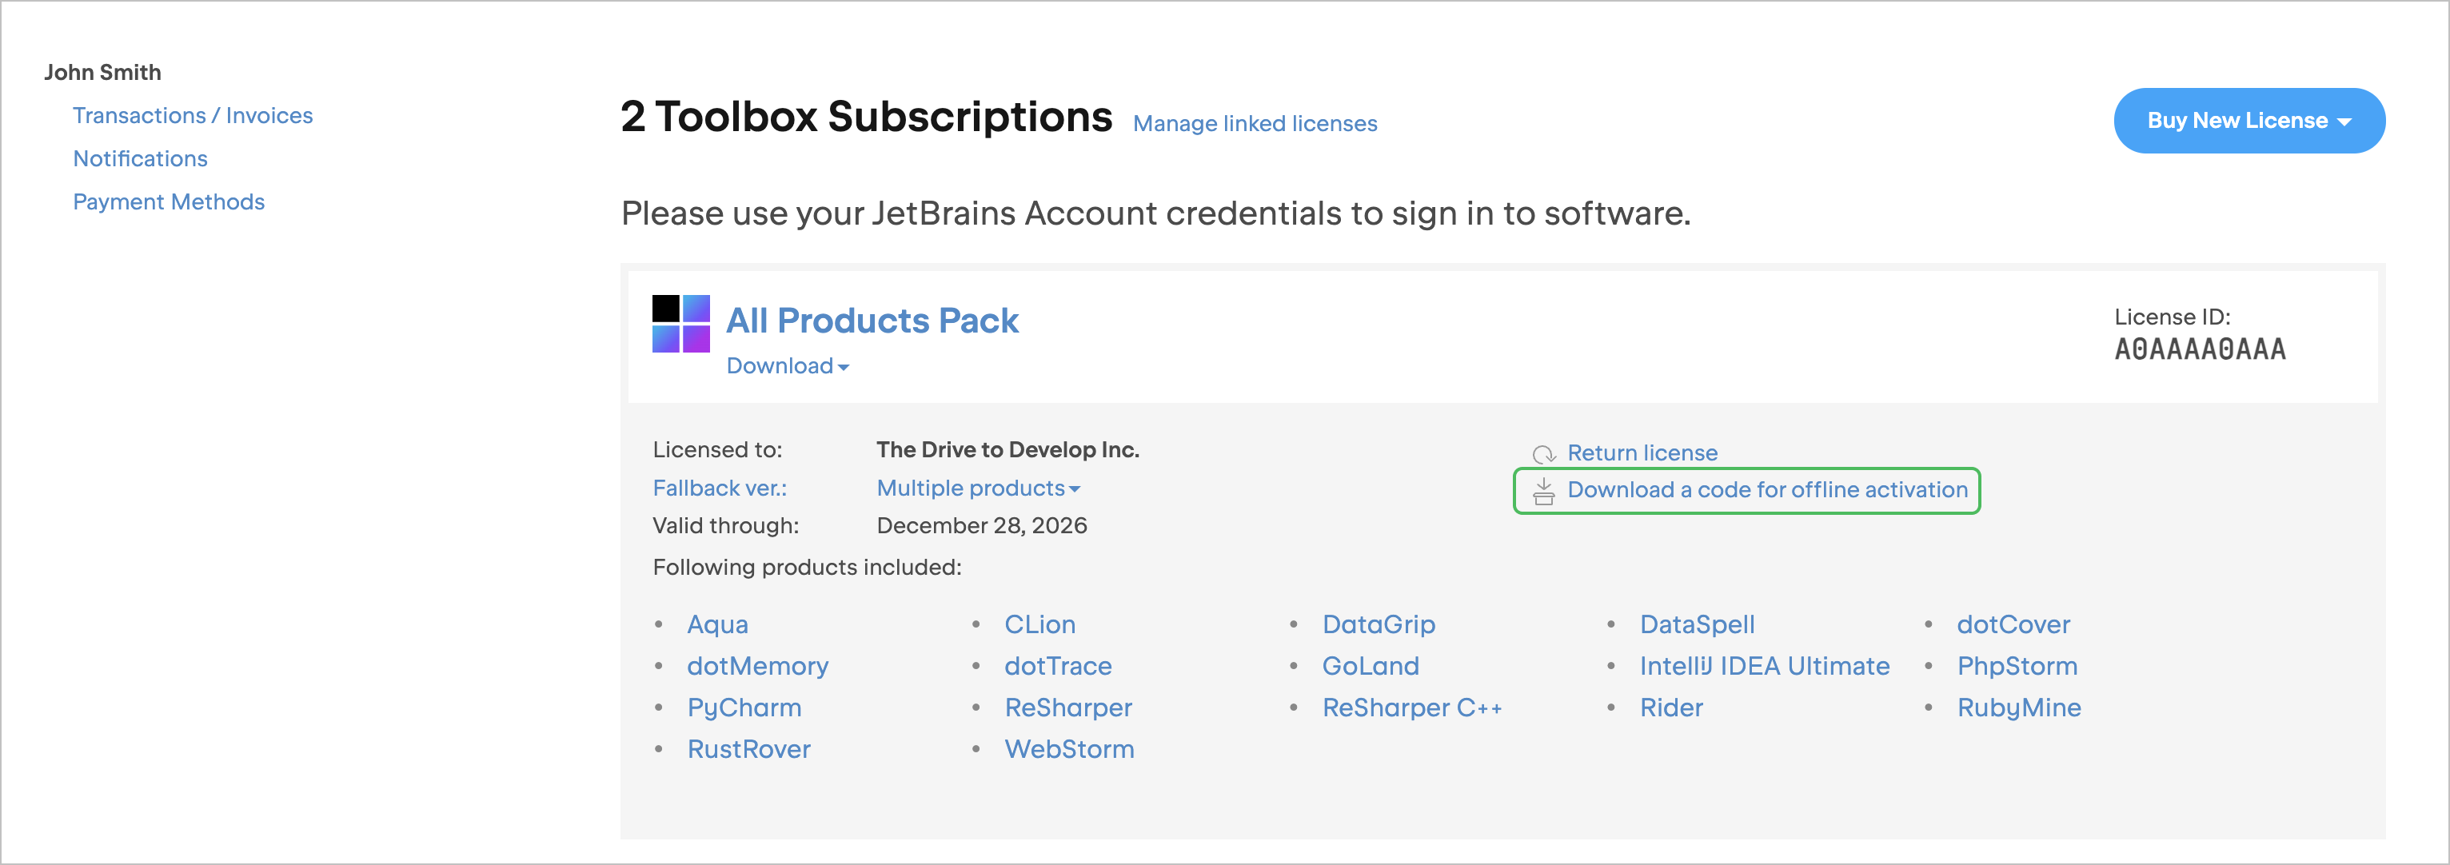Open the dotCover product link
This screenshot has width=2450, height=865.
[x=2013, y=624]
